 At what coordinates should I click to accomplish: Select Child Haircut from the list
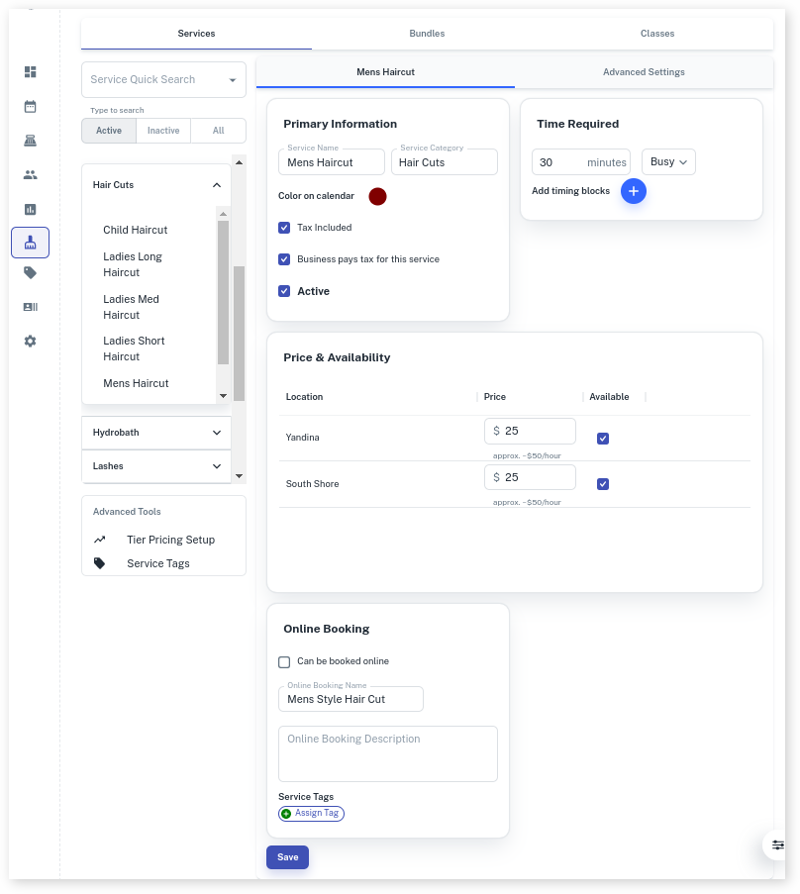(135, 230)
